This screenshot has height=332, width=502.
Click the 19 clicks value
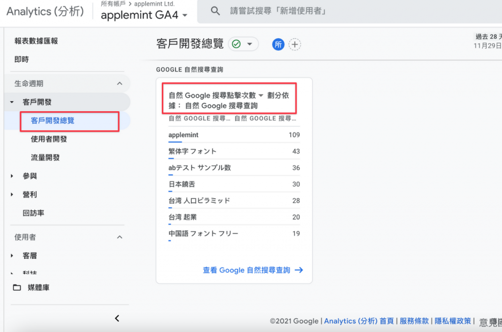(x=296, y=234)
